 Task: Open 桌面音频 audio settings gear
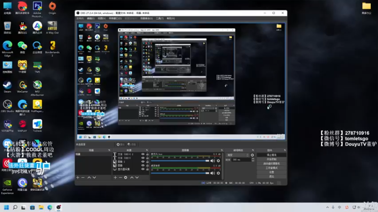coord(218,173)
